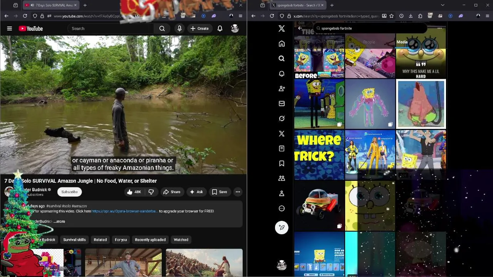
Task: Open X Premium icon below Grok in sidebar
Action: click(x=282, y=133)
